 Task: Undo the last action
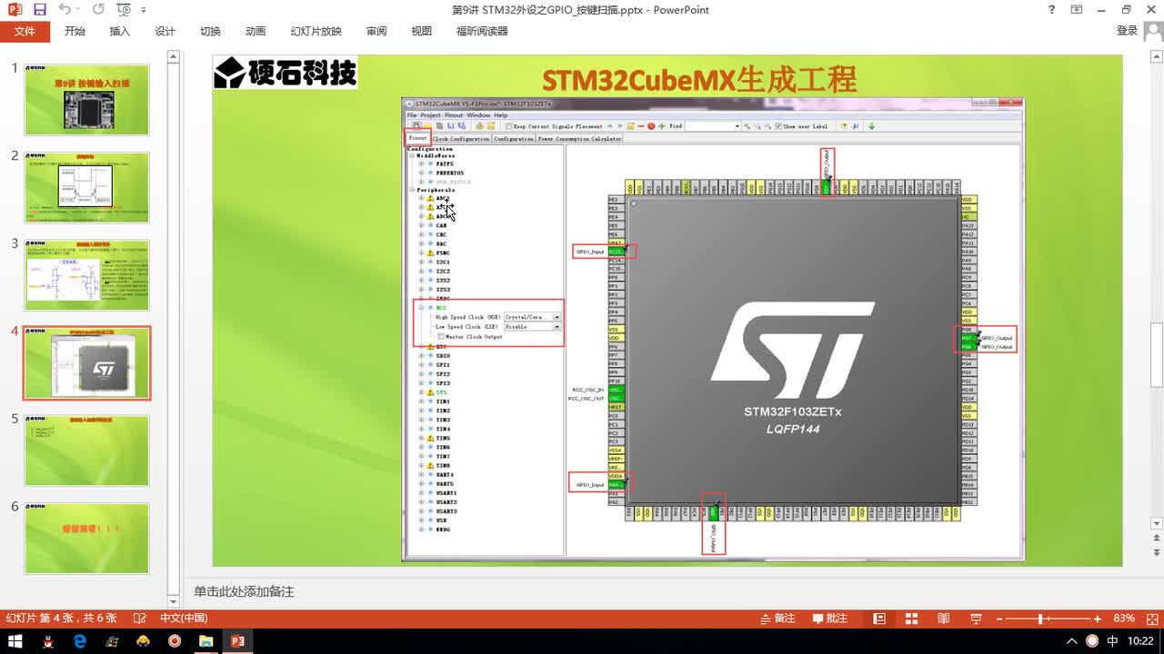tap(64, 9)
